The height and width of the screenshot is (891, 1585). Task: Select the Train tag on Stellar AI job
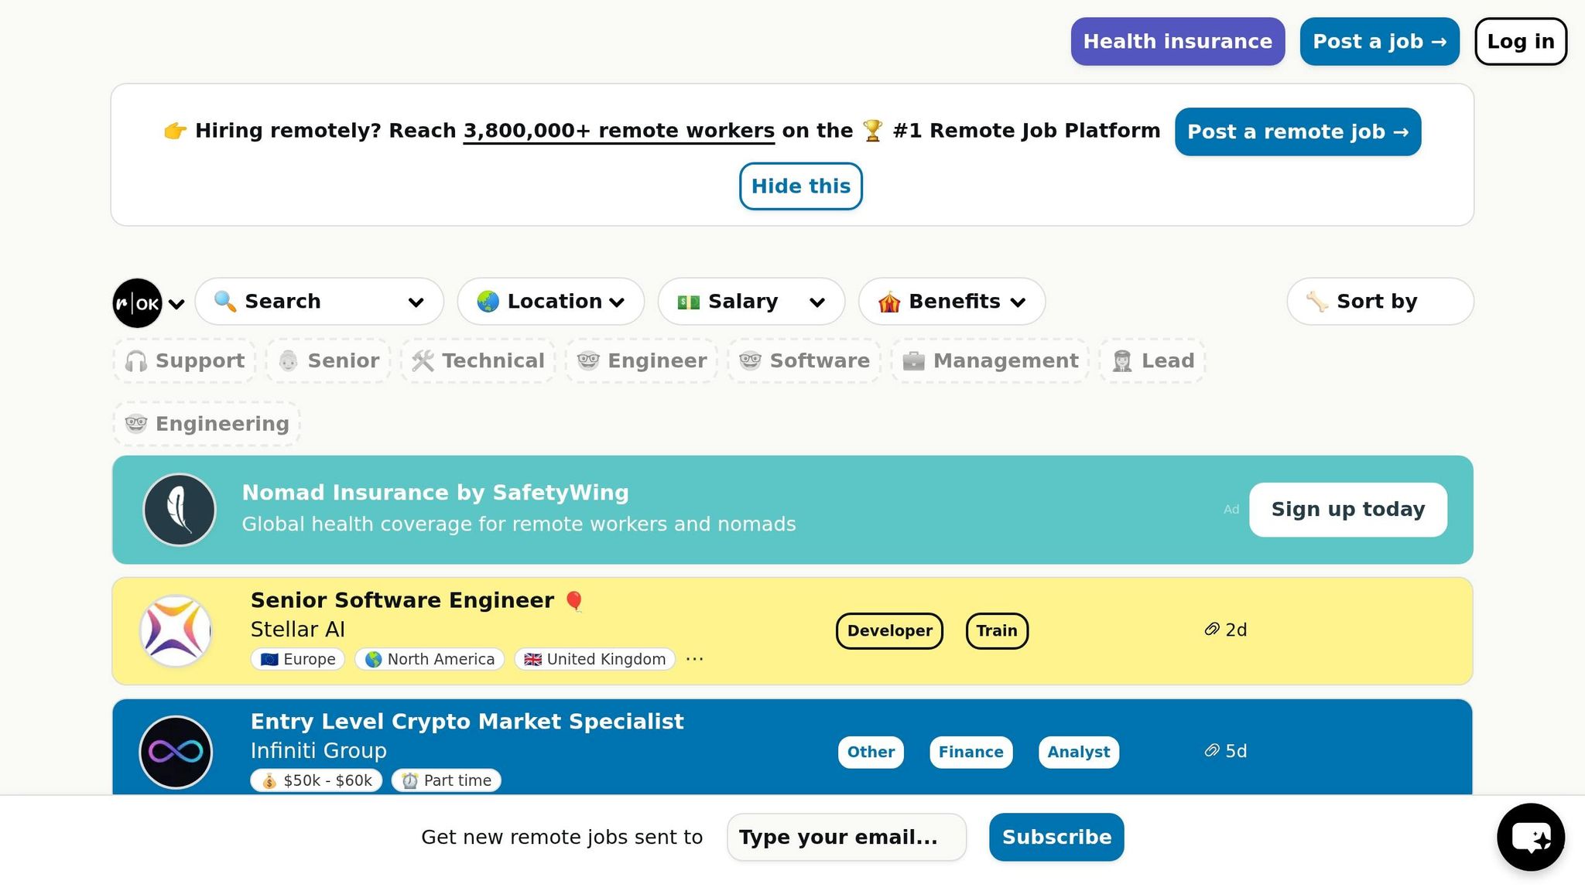click(997, 631)
